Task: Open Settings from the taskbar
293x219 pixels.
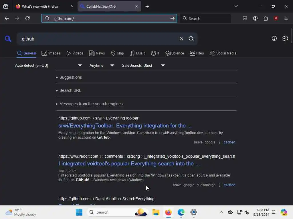Action: point(194,212)
